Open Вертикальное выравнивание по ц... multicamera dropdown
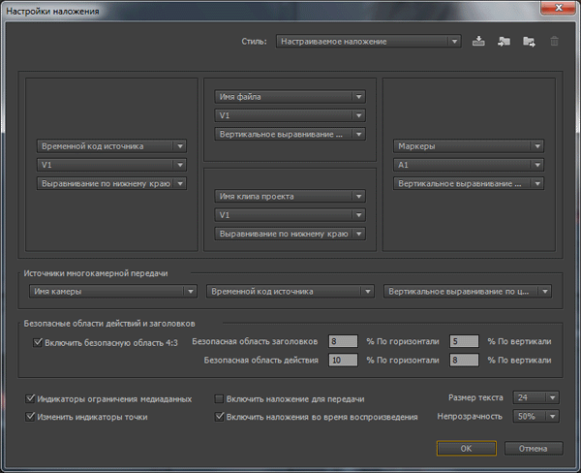This screenshot has height=473, width=581. [x=468, y=291]
